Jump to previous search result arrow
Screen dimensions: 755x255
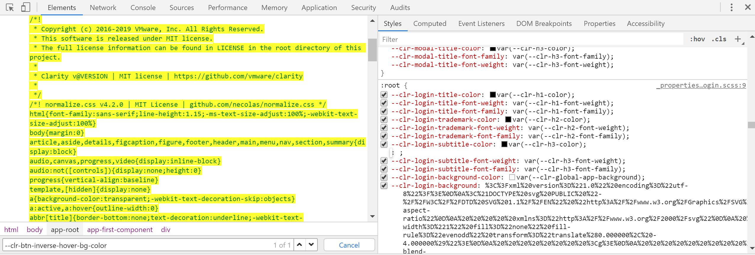[299, 245]
